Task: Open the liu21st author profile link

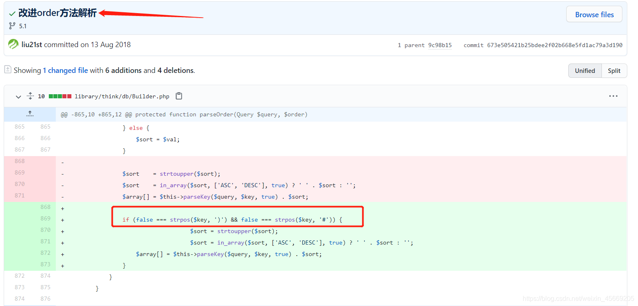Action: [x=32, y=45]
